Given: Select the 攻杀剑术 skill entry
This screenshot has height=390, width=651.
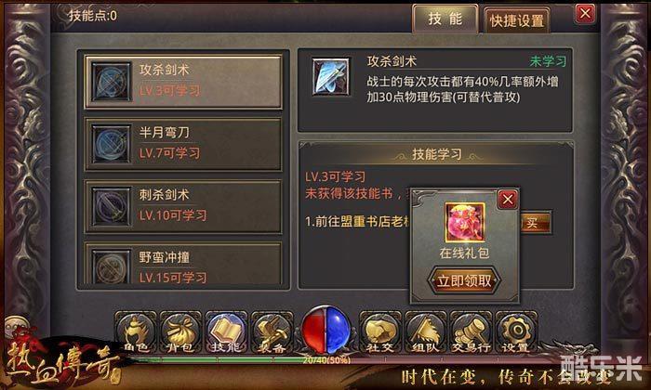Looking at the screenshot, I should (183, 82).
